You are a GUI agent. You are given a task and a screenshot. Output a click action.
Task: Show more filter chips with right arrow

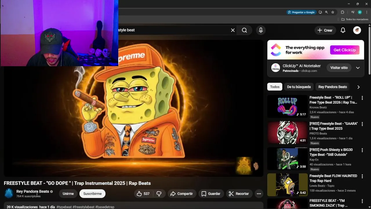click(358, 87)
